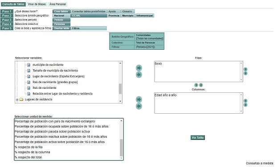Viewport: 277px width, 167px height.
Task: Open Filtros in Paso 5
Action: pos(89,28)
